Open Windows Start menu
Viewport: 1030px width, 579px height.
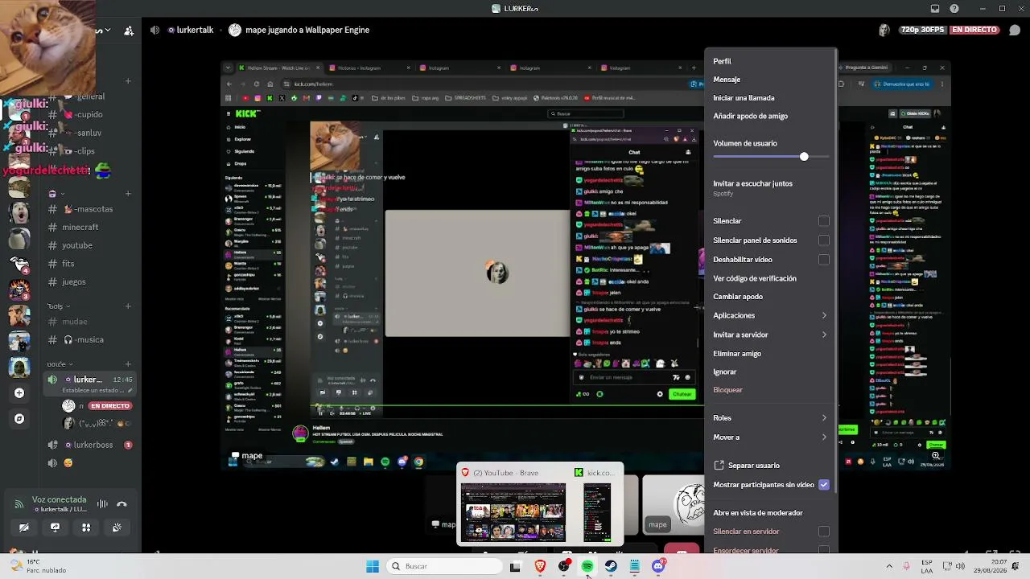tap(373, 566)
